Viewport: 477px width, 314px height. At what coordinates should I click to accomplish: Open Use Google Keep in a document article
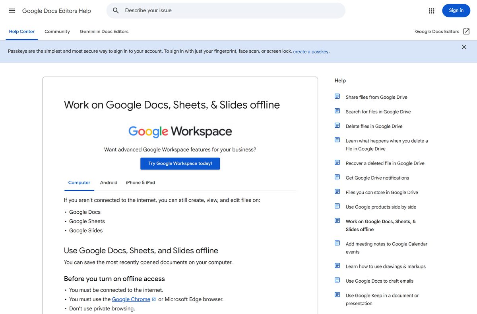(382, 299)
